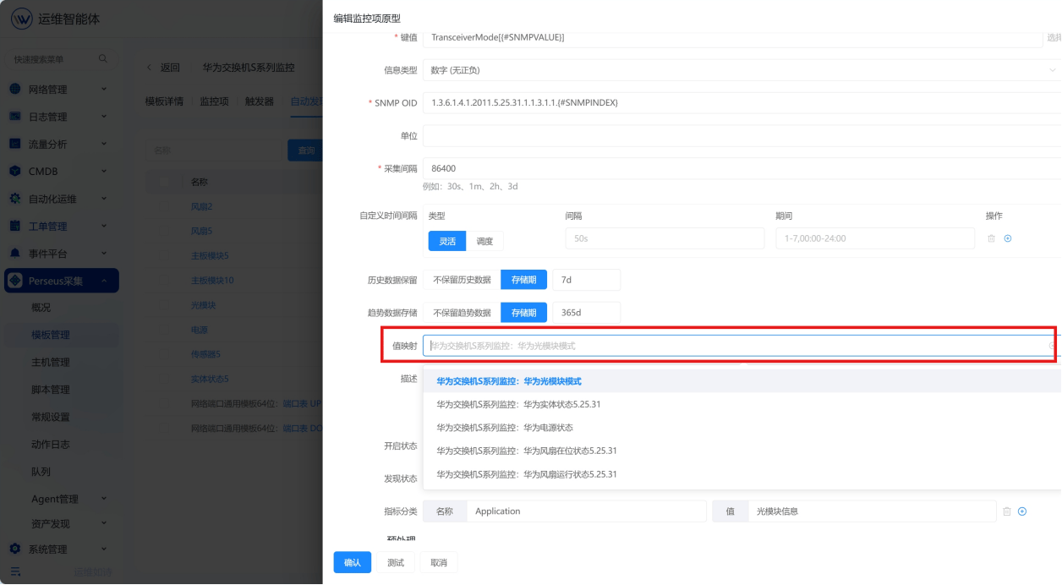Select option 华为风扇在位状态5.25.31

point(742,451)
